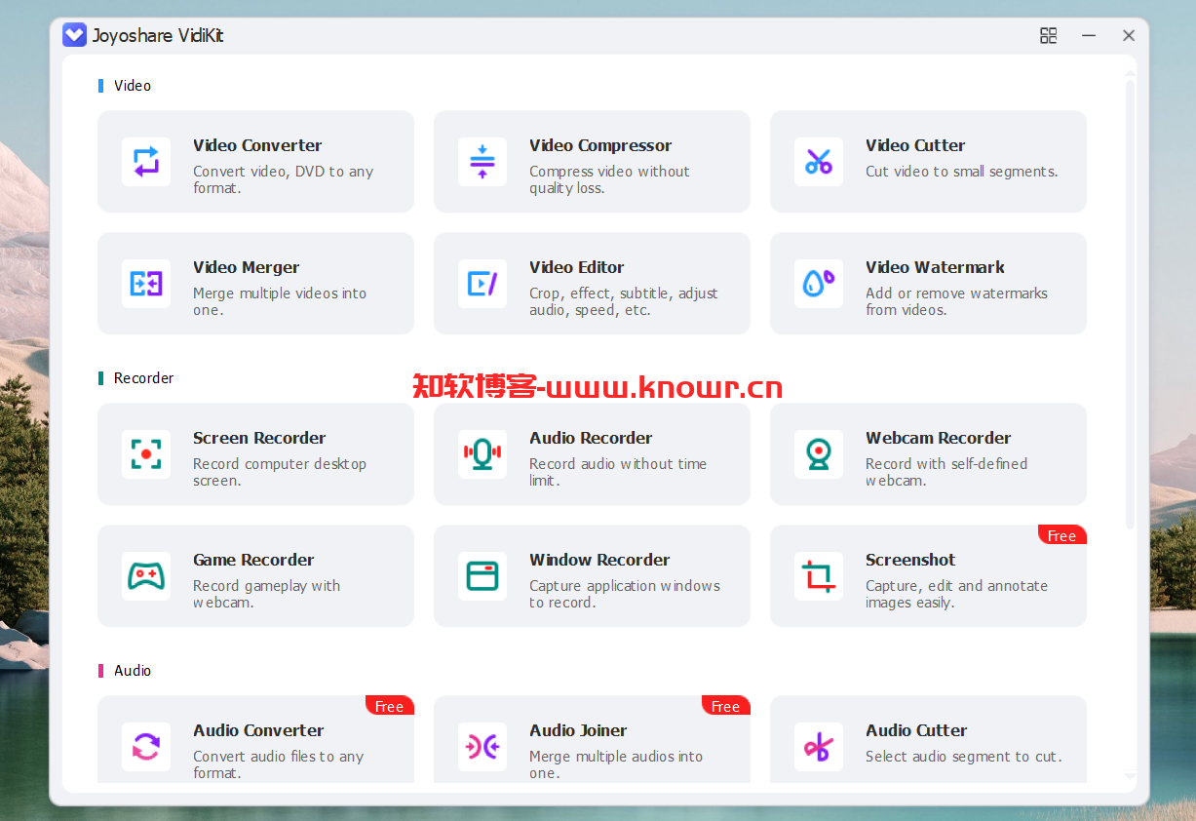Click "Select audio segment to cut." description
This screenshot has width=1196, height=821.
click(x=964, y=757)
